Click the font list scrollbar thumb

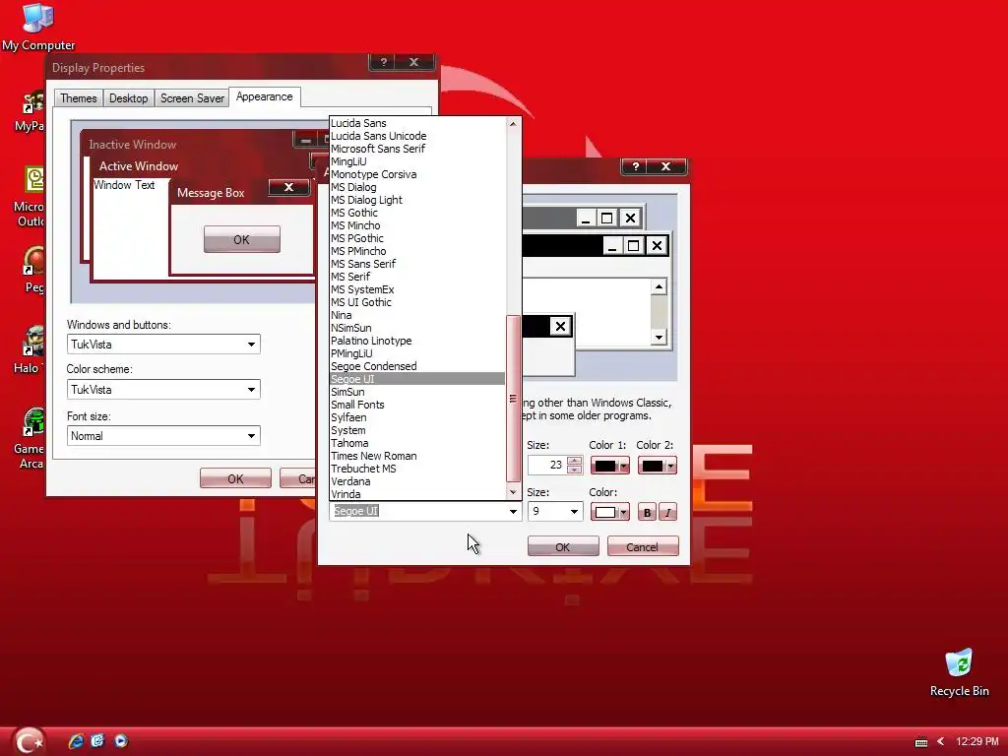pos(513,399)
